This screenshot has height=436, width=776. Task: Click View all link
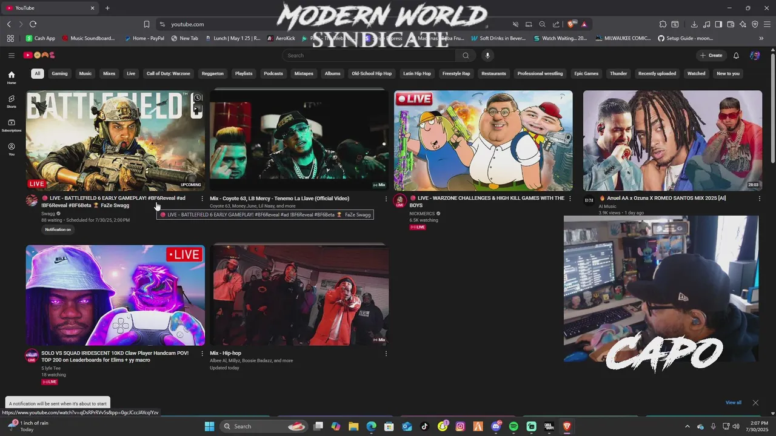click(x=734, y=403)
